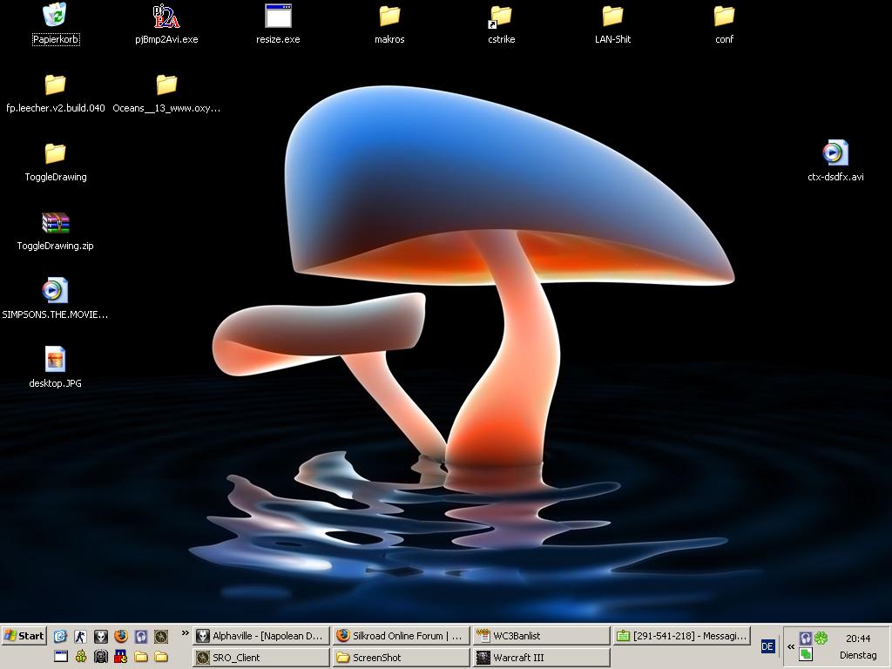Switch to the SRO_Client taskbar window
Viewport: 892px width, 669px height.
pos(261,658)
